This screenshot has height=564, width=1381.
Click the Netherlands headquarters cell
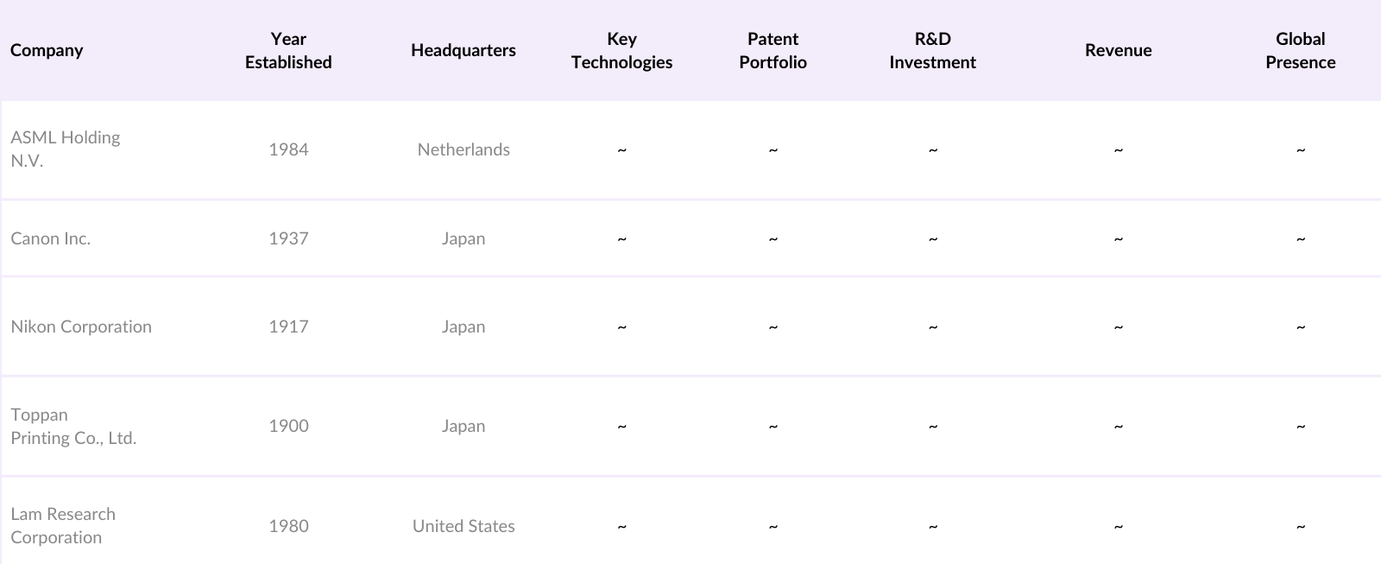(463, 149)
